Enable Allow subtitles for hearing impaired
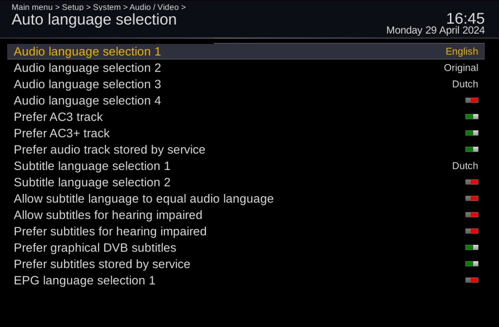499x327 pixels. pos(471,215)
